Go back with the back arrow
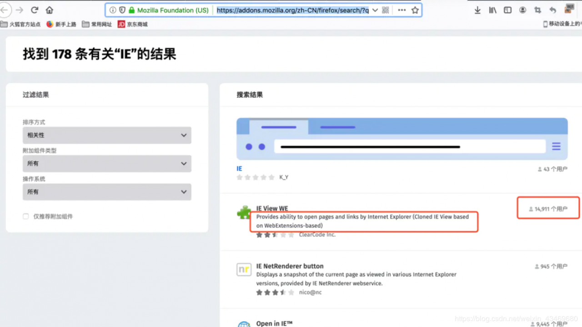582x327 pixels. pos(4,10)
